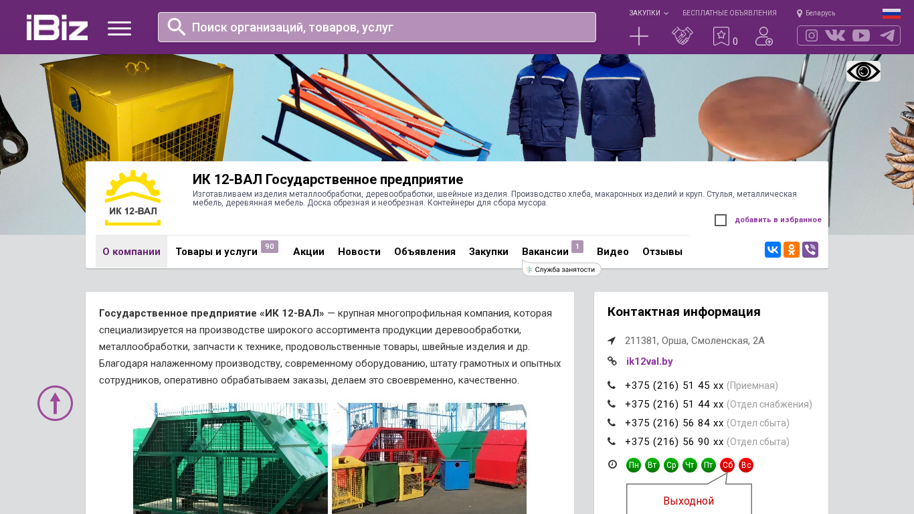Open iBiz Telegram channel icon
Viewport: 914px width, 514px height.
tap(887, 35)
